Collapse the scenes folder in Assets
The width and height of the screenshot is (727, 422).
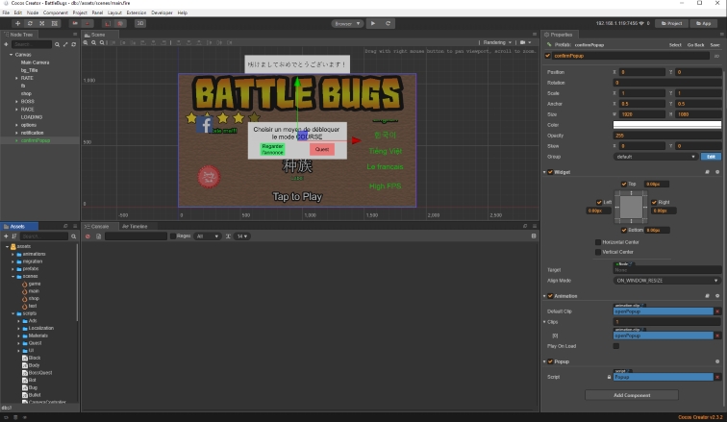pyautogui.click(x=13, y=277)
